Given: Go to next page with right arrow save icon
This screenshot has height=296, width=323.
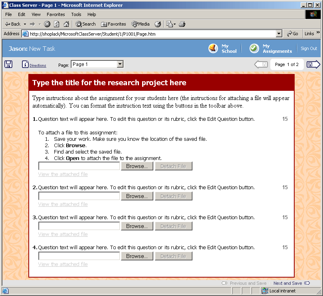Looking at the screenshot, I should tap(313, 64).
